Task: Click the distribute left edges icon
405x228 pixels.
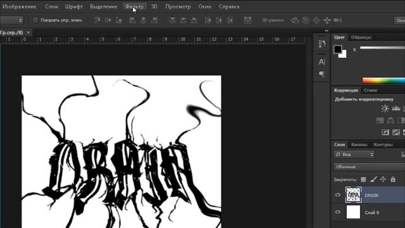Action: [208, 20]
